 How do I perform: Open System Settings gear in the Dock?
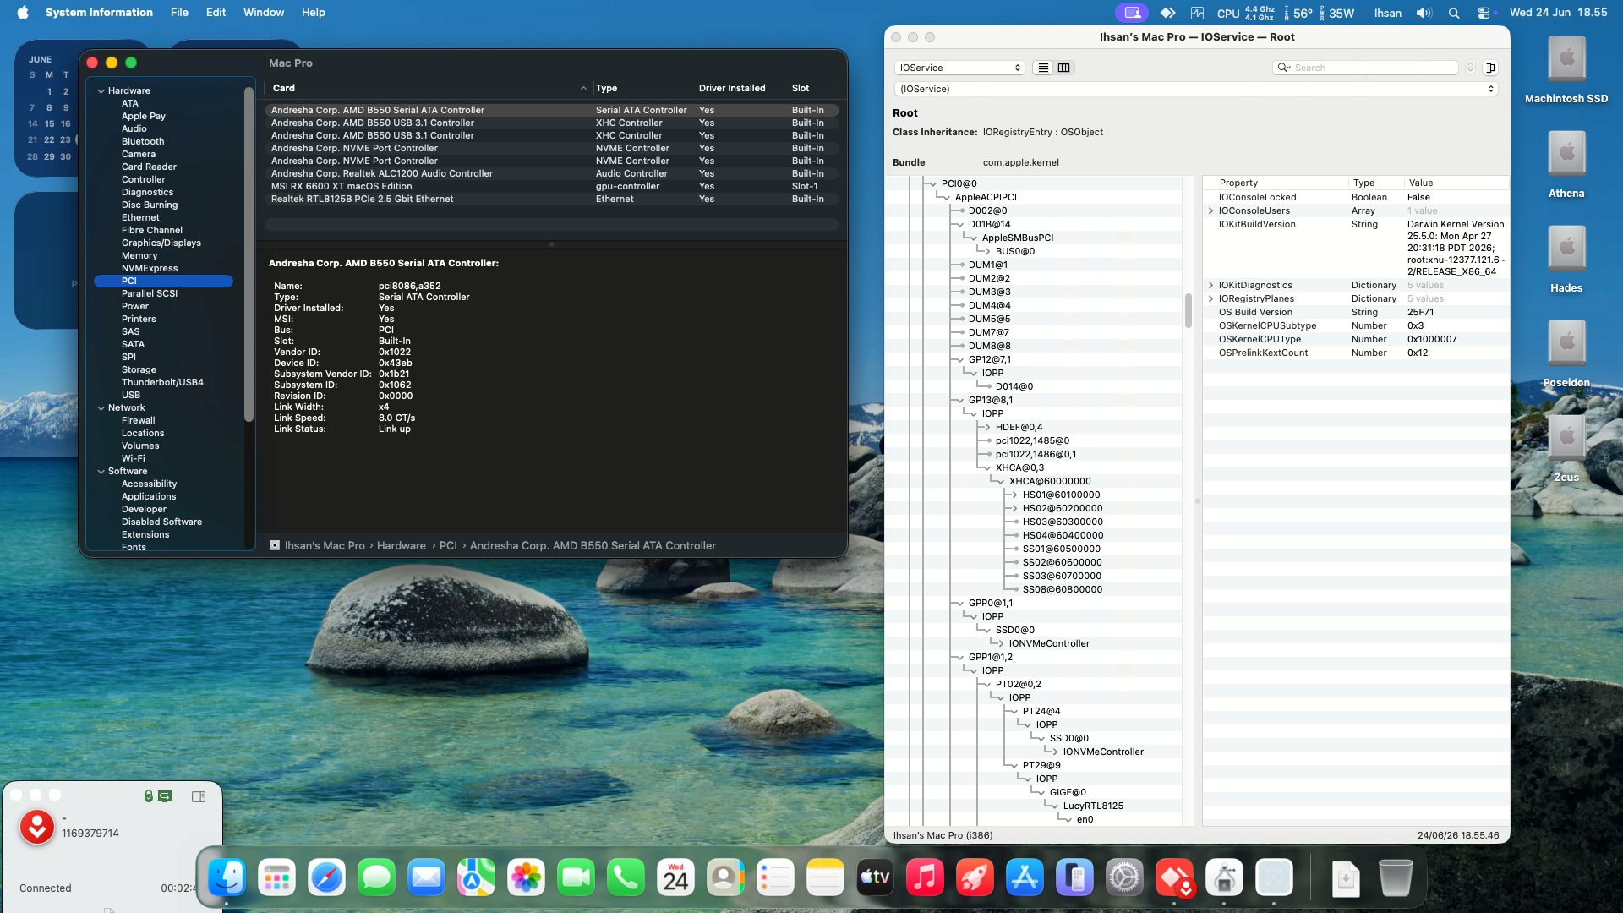point(1124,878)
